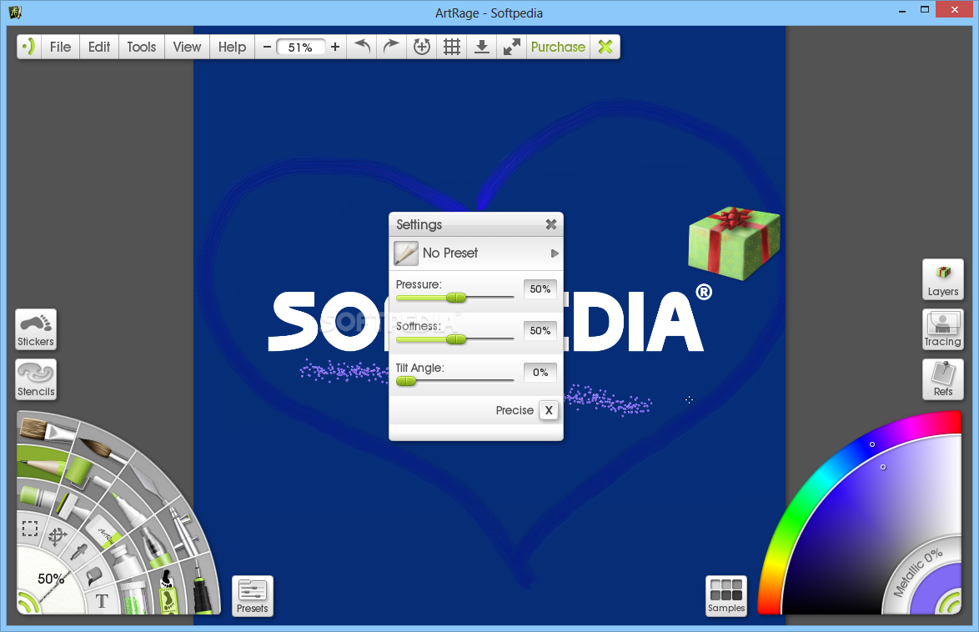Open the Samples panel
This screenshot has height=632, width=979.
[726, 596]
